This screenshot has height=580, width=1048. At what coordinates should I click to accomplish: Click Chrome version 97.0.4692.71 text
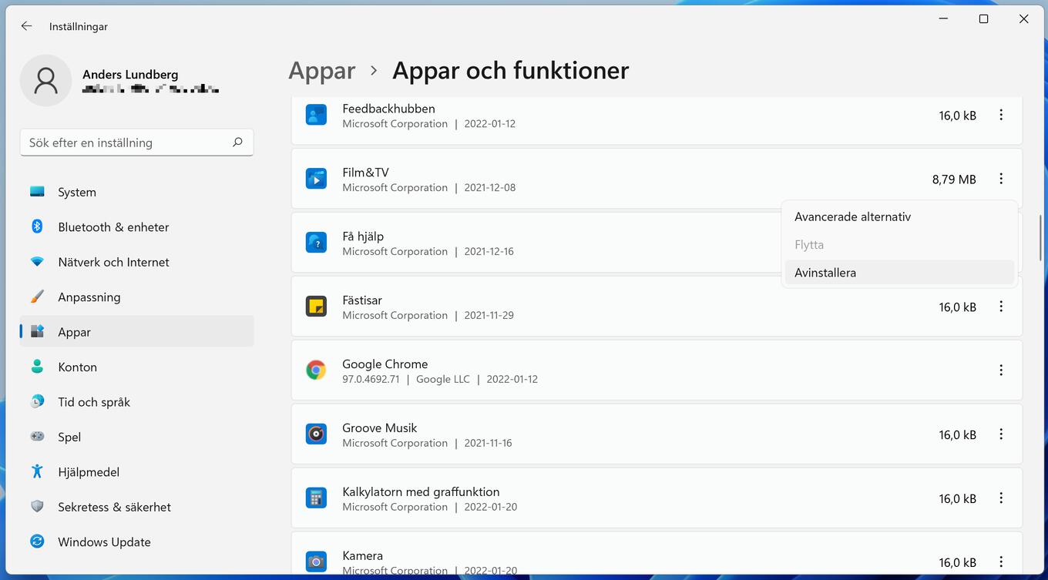[371, 379]
